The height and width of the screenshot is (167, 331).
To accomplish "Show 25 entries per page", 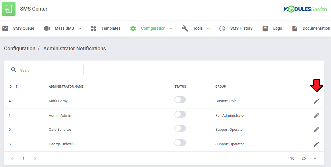I will coord(303,158).
